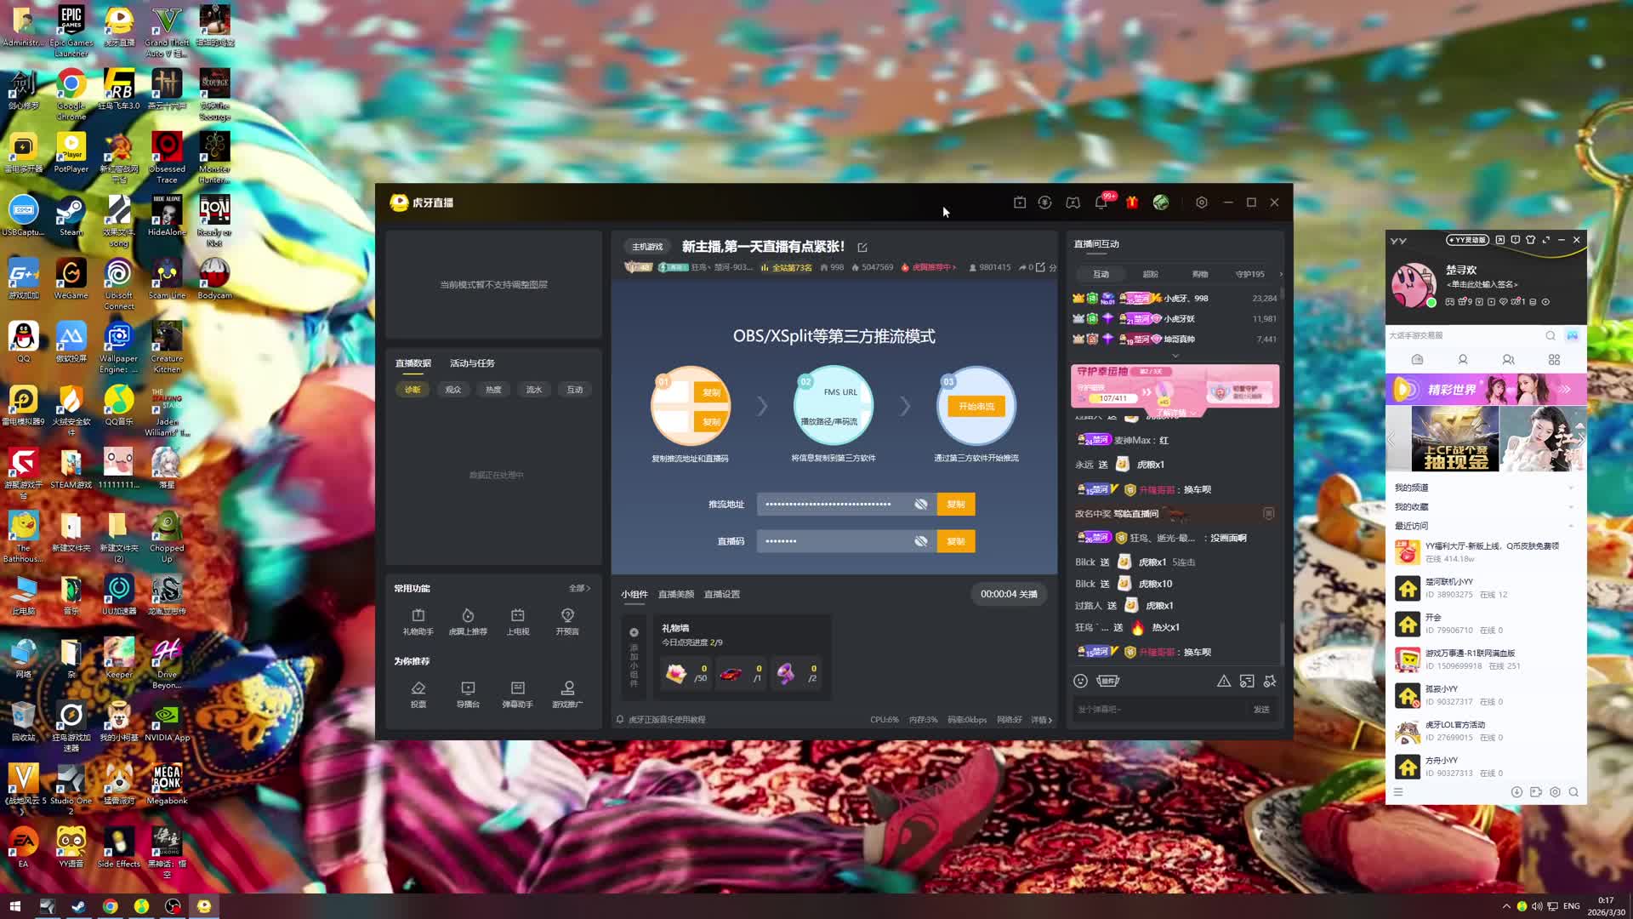Image resolution: width=1633 pixels, height=919 pixels.
Task: Open 礼物助手 gift assistant icon
Action: point(418,620)
